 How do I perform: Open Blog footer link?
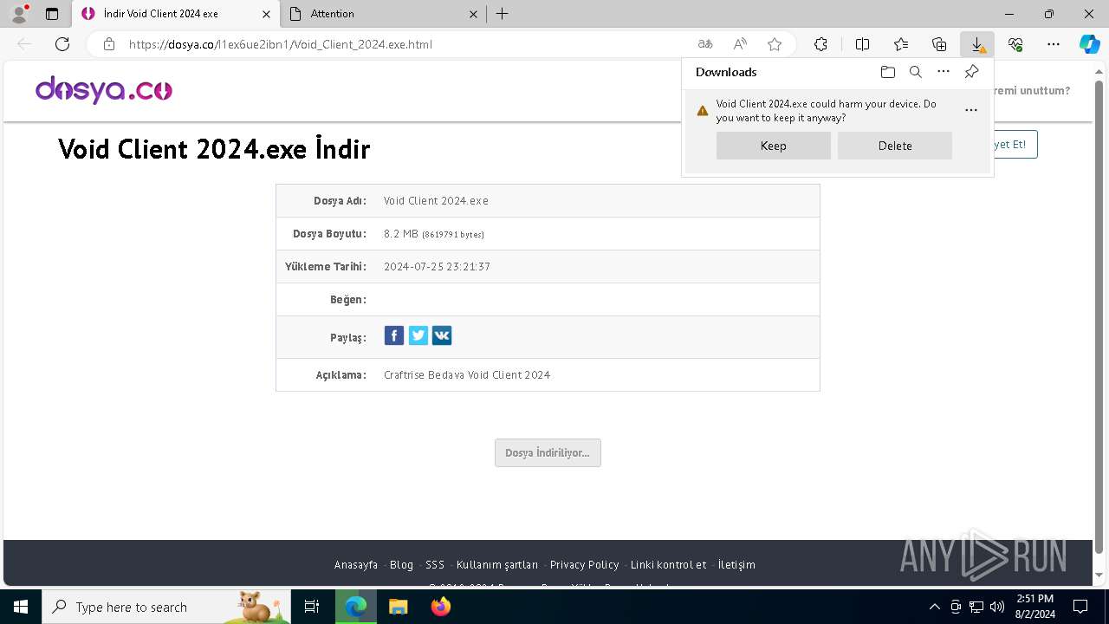401,564
